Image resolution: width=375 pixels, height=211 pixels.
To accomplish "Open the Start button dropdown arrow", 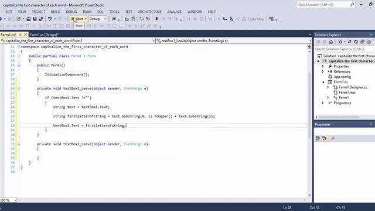I will (86, 19).
